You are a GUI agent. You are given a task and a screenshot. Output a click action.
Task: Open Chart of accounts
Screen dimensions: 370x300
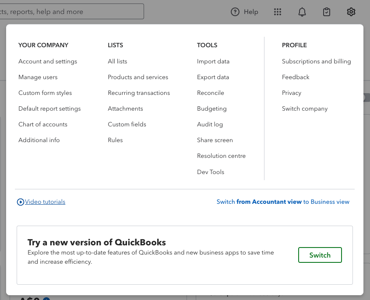coord(43,124)
